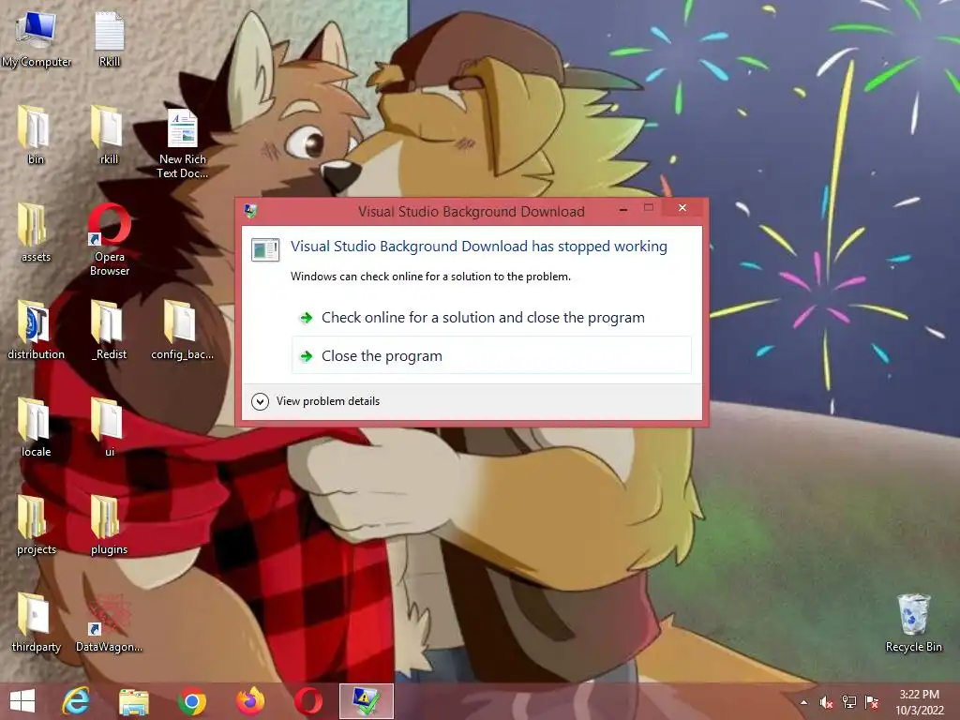Choose Close the program option
The height and width of the screenshot is (720, 960).
pyautogui.click(x=491, y=355)
